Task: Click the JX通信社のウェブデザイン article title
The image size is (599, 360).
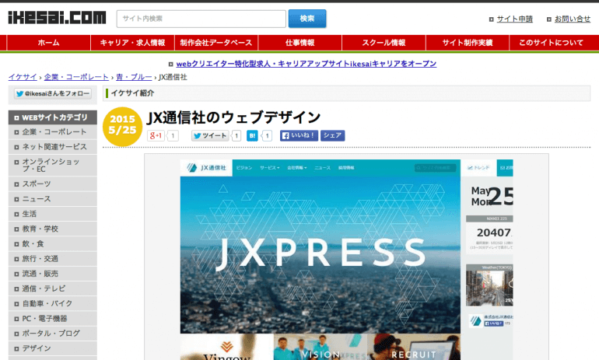Action: tap(234, 117)
